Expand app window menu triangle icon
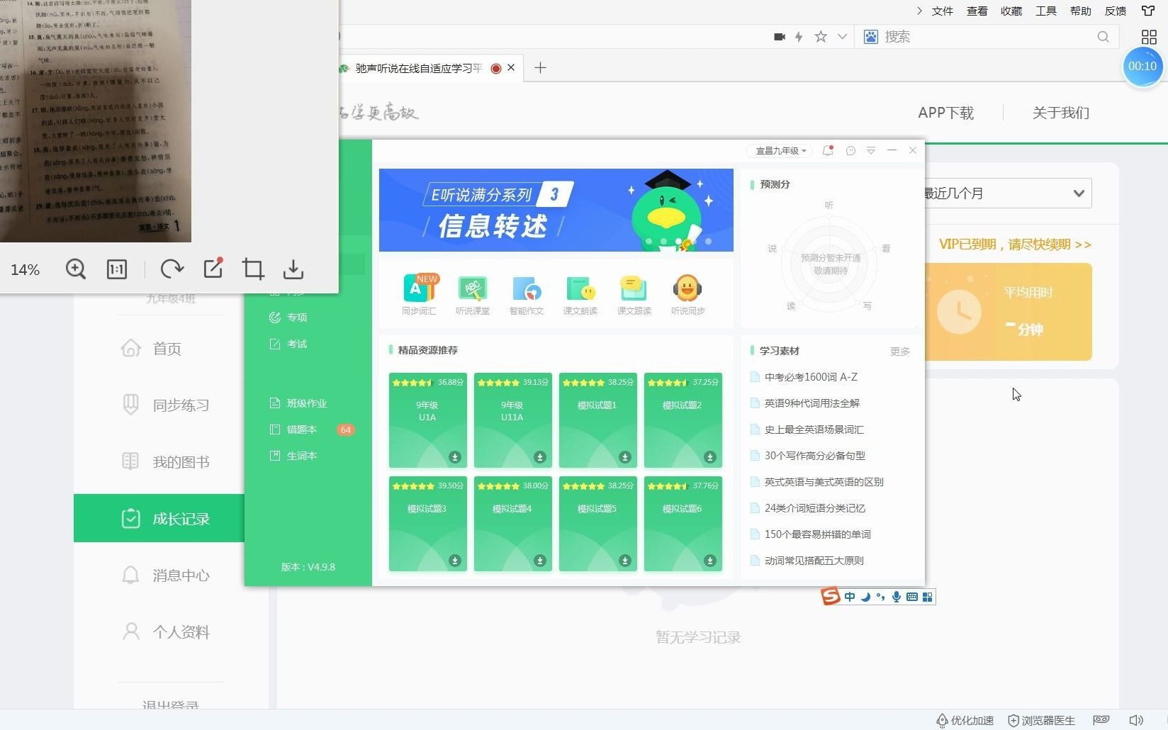Viewport: 1168px width, 730px height. [871, 150]
